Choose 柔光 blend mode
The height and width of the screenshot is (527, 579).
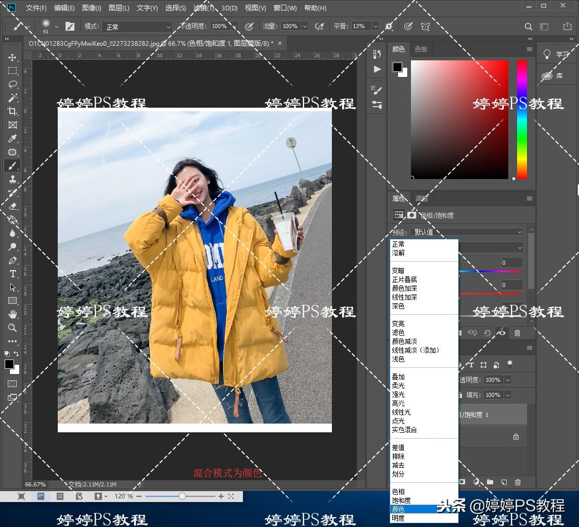click(424, 385)
